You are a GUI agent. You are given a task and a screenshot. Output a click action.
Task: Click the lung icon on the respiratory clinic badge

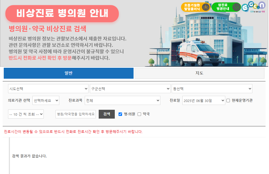point(205,7)
